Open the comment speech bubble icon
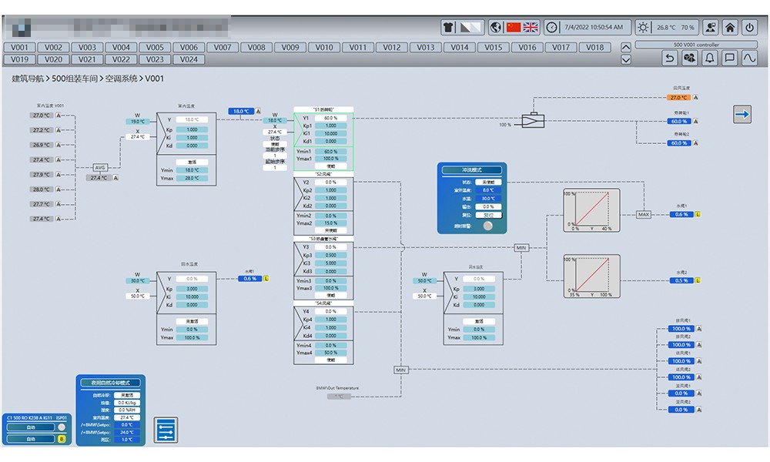 click(729, 59)
